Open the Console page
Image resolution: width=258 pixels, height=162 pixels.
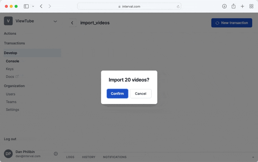tap(13, 61)
